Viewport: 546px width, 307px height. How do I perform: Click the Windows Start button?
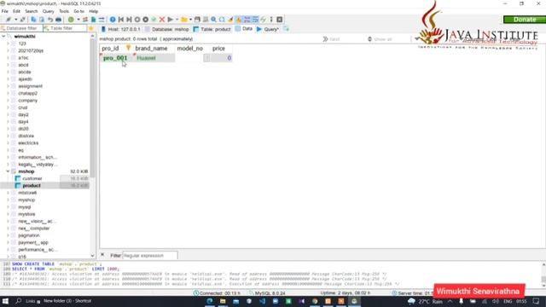[x=5, y=301]
